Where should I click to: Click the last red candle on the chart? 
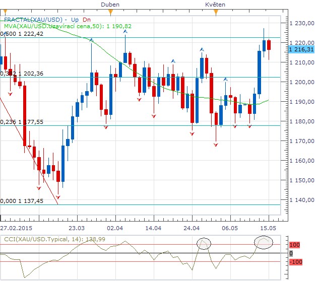click(269, 45)
